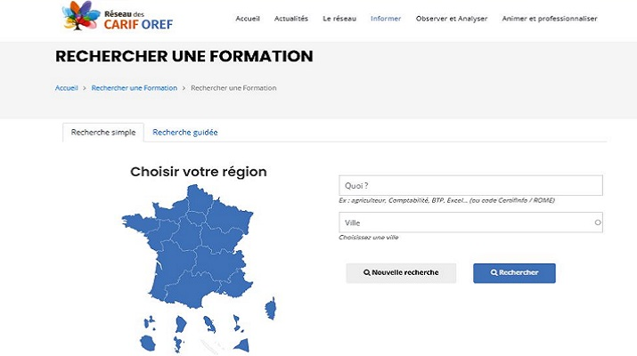Open the Ville field's circle indicator
The height and width of the screenshot is (356, 637).
(x=597, y=222)
